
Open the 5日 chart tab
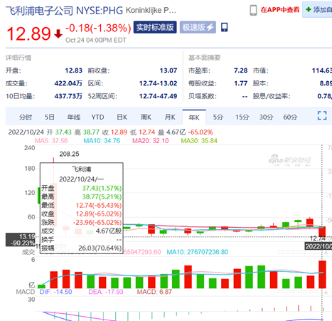50,117
